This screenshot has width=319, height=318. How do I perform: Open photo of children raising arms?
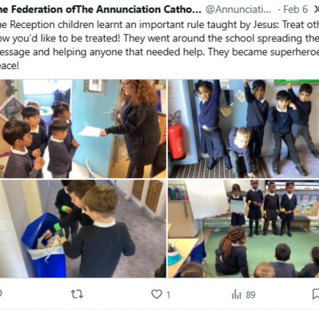(244, 129)
